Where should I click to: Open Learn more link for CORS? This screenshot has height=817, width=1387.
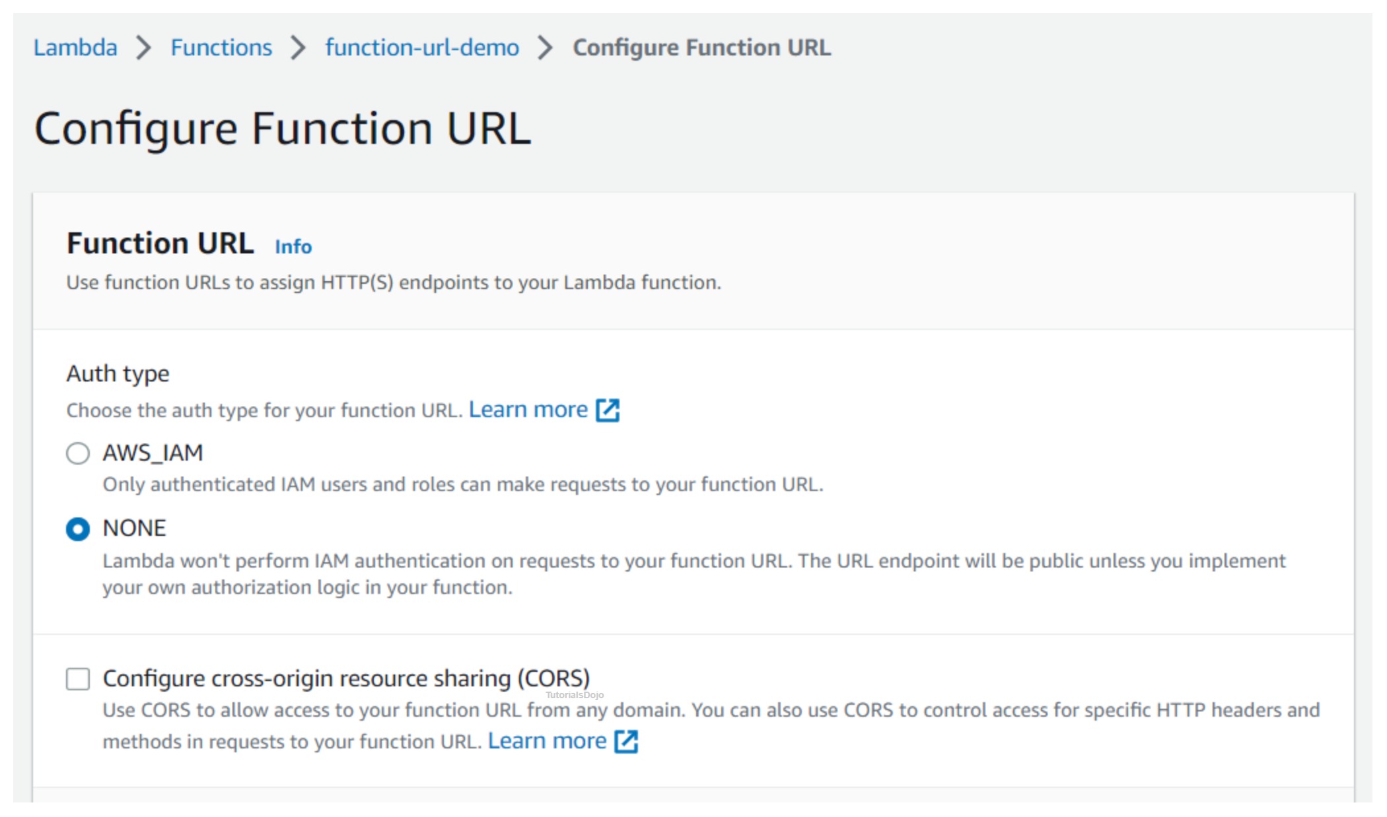pyautogui.click(x=547, y=741)
